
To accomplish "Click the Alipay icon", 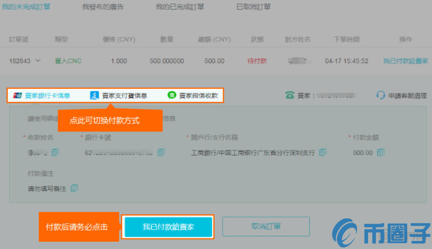I will [x=94, y=95].
